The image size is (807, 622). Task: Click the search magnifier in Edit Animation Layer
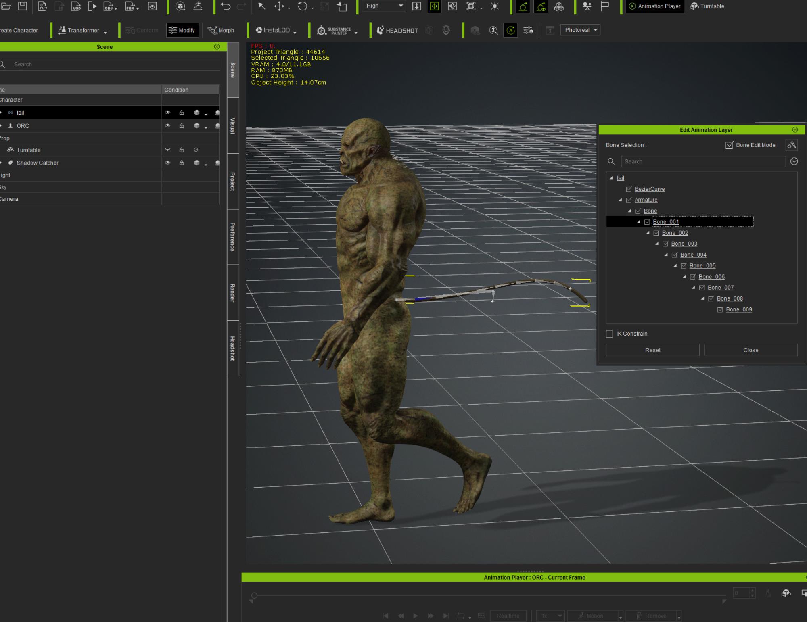tap(611, 161)
